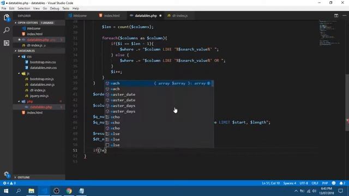This screenshot has width=349, height=196.
Task: Open Windows Start menu
Action: point(6,191)
